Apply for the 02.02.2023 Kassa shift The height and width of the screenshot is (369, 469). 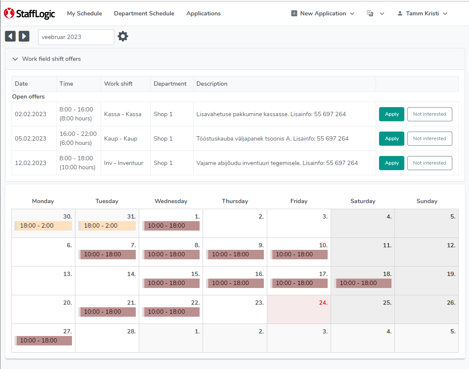[x=391, y=114]
